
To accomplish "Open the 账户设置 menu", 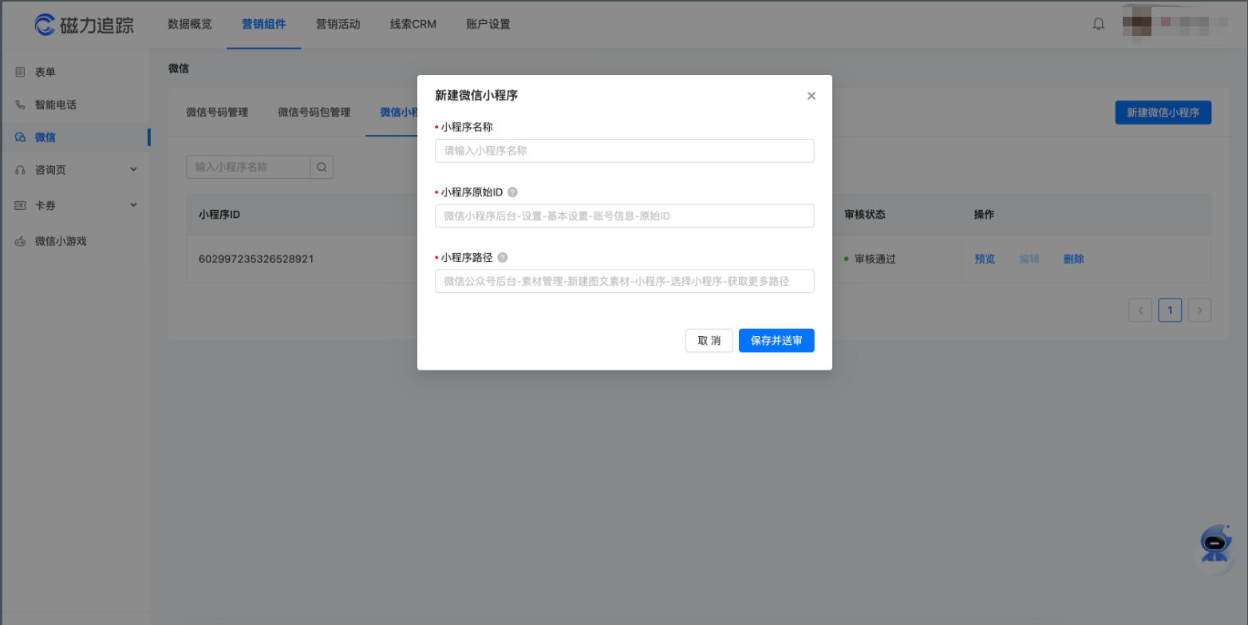I will click(488, 24).
